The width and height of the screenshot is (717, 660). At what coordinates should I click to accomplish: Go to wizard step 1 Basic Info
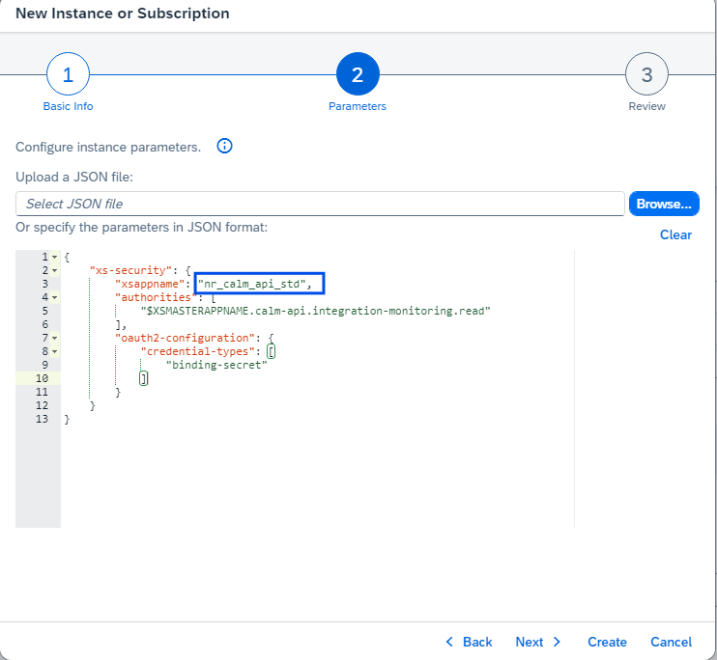pyautogui.click(x=68, y=75)
